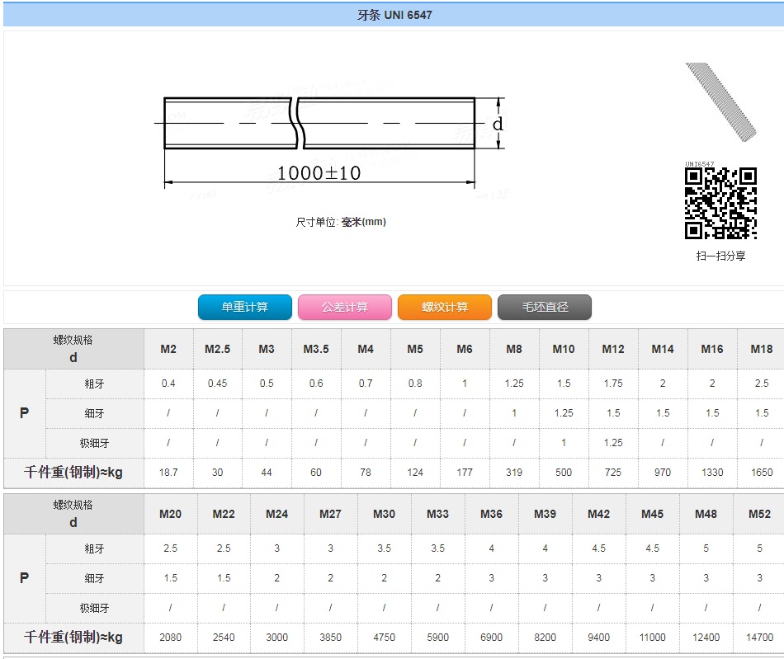
Task: Select the 粗牙 row label in first table
Action: (x=94, y=384)
